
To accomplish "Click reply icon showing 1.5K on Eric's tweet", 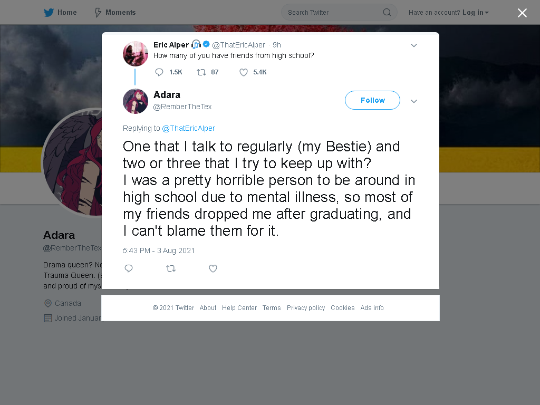I will [159, 72].
